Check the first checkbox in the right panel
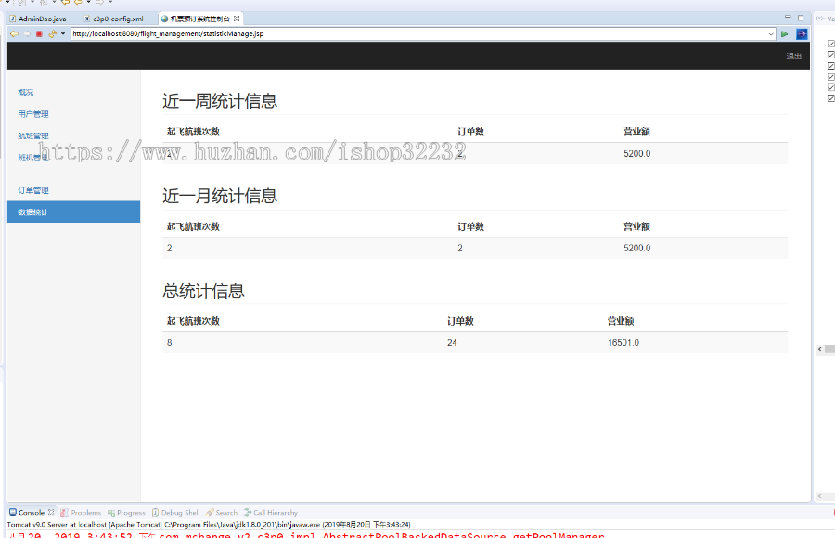Image resolution: width=835 pixels, height=538 pixels. pos(830,44)
